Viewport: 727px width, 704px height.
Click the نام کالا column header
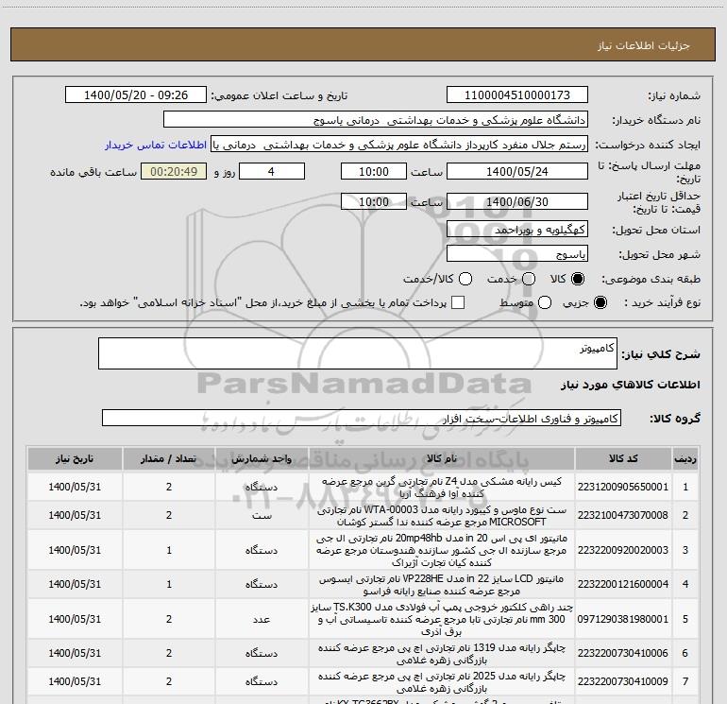(x=442, y=458)
